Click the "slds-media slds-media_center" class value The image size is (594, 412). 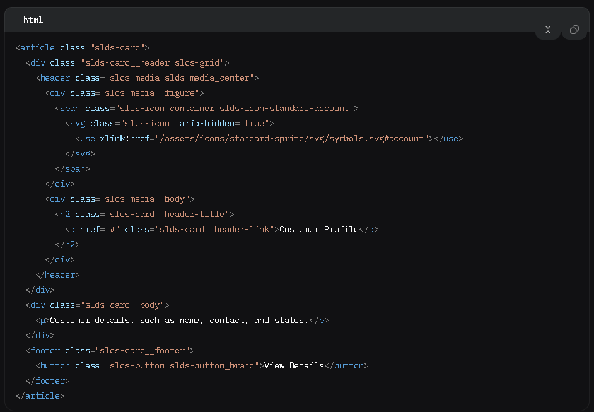181,78
